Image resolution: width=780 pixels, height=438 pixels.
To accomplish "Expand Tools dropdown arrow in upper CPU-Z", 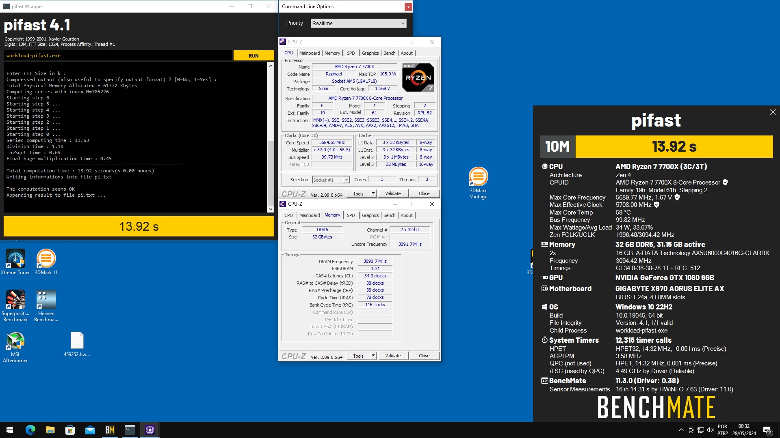I will pyautogui.click(x=373, y=193).
